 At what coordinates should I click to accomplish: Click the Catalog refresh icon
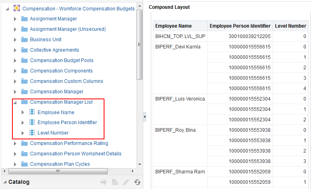pos(137,182)
